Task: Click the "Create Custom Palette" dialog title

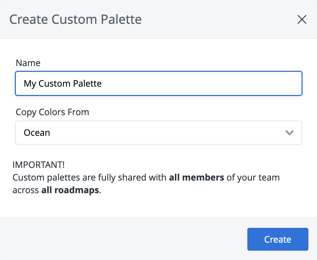Action: (75, 19)
